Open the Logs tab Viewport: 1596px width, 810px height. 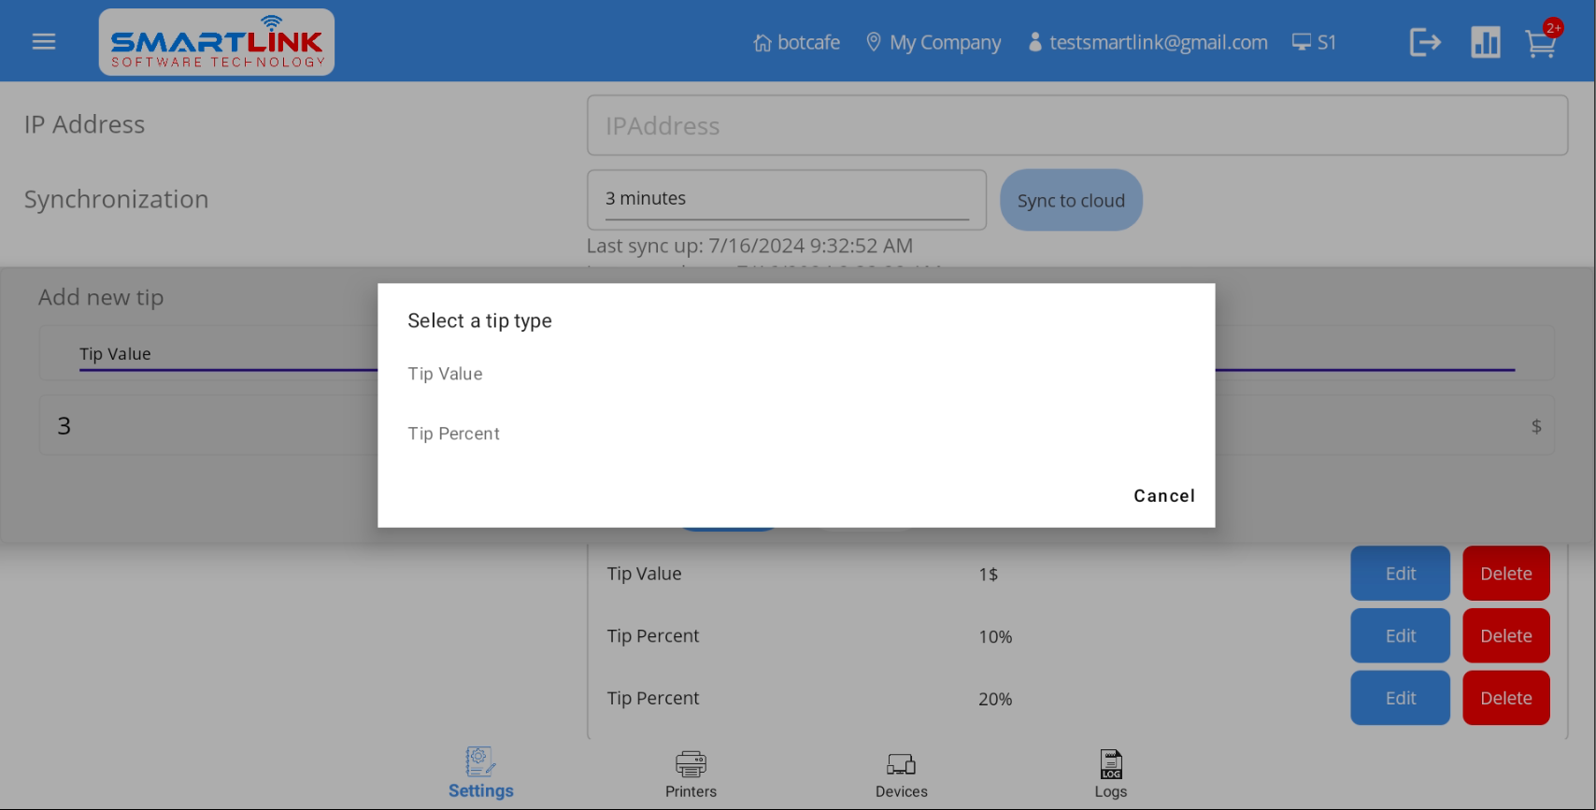click(x=1110, y=774)
